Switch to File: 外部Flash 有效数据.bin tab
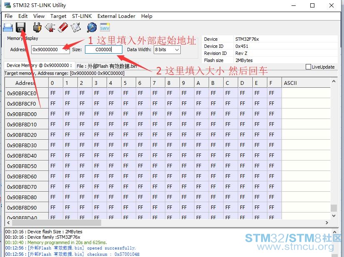 tap(107, 66)
